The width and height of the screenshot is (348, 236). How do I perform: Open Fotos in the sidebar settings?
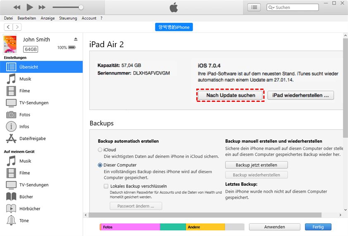(25, 115)
